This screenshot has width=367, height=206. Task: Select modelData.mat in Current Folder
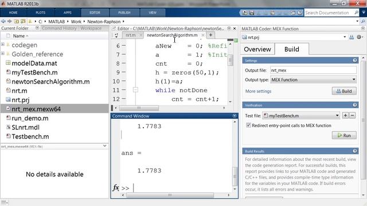click(x=34, y=64)
